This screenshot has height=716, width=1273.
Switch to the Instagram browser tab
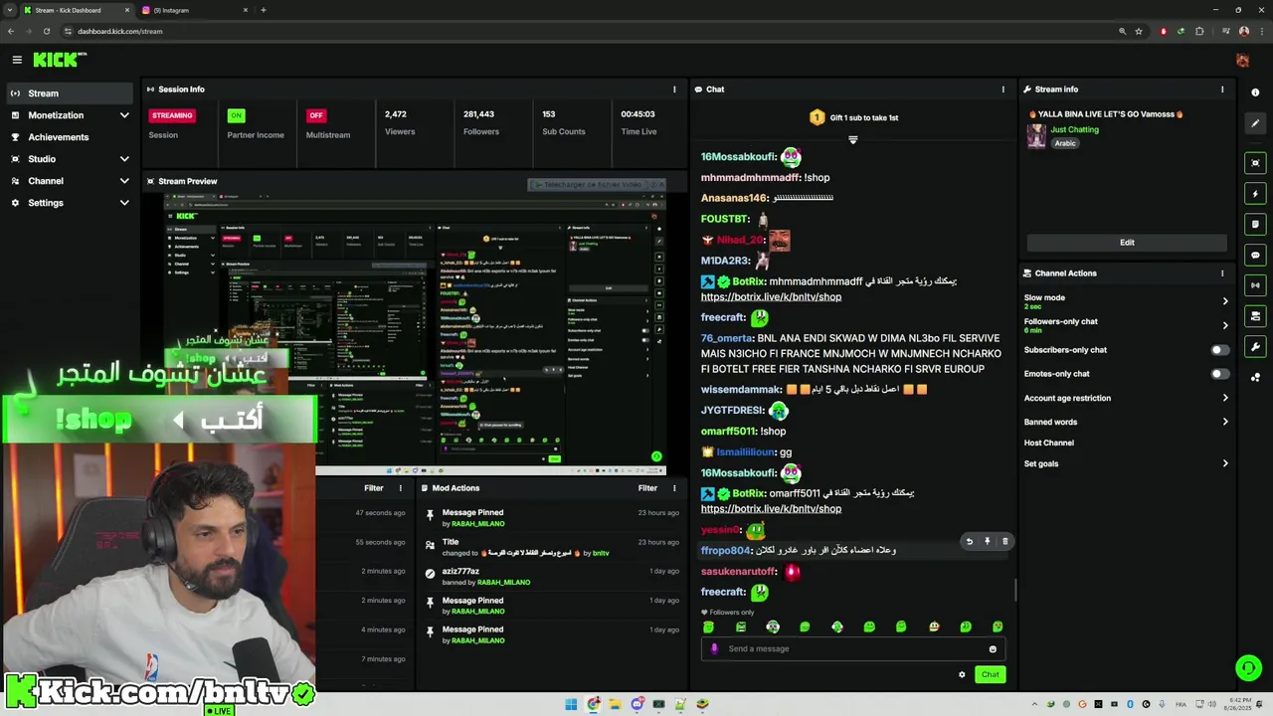tap(195, 10)
